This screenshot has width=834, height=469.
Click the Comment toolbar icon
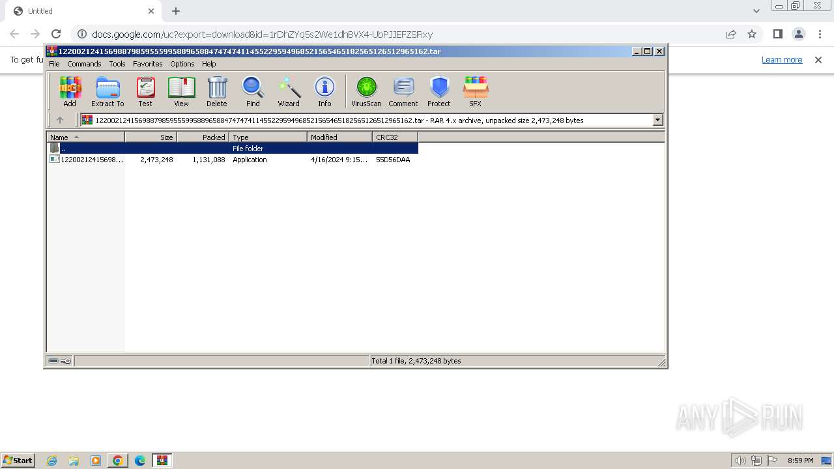point(403,91)
